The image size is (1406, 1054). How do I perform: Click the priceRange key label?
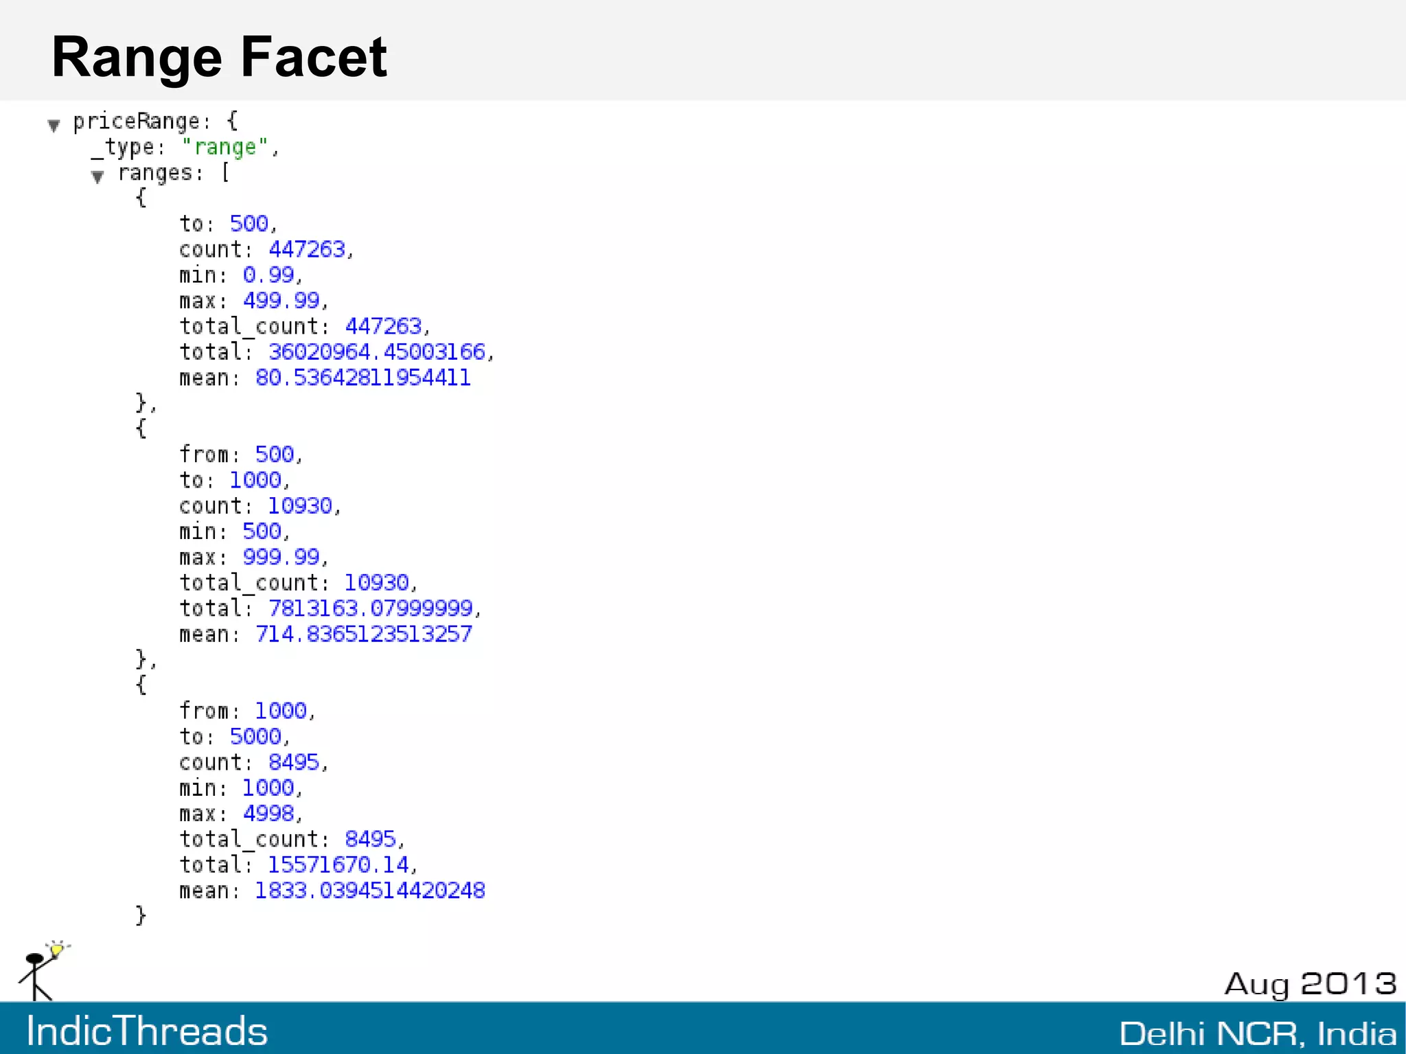pos(137,122)
